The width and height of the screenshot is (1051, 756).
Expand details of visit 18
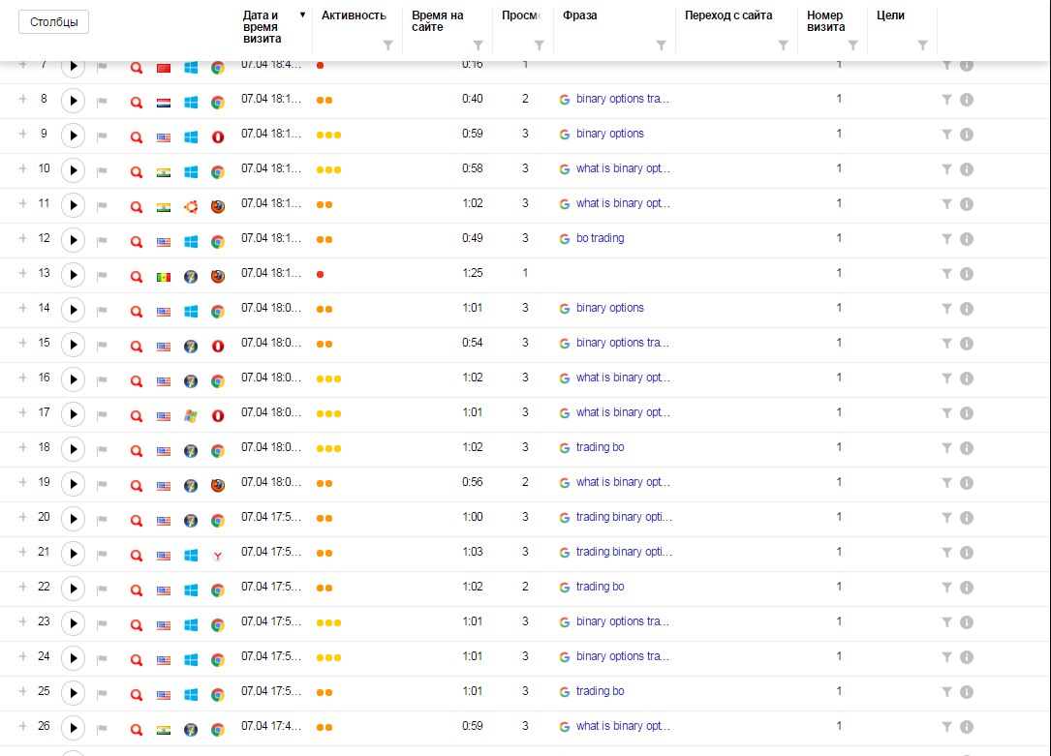22,446
